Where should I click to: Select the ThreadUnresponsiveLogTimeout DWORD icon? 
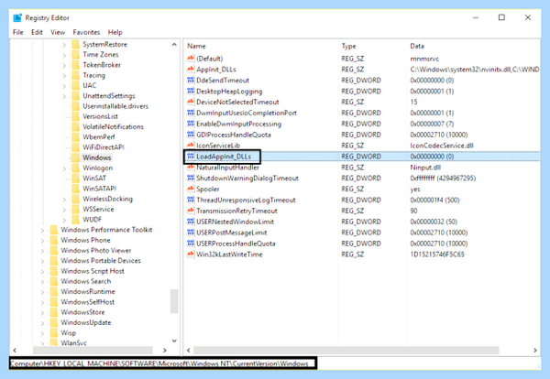[x=191, y=200]
